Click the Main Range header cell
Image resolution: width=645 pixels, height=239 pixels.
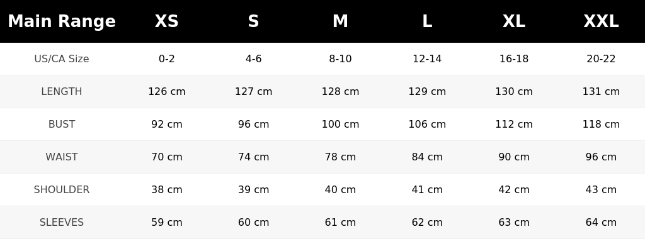[62, 21]
